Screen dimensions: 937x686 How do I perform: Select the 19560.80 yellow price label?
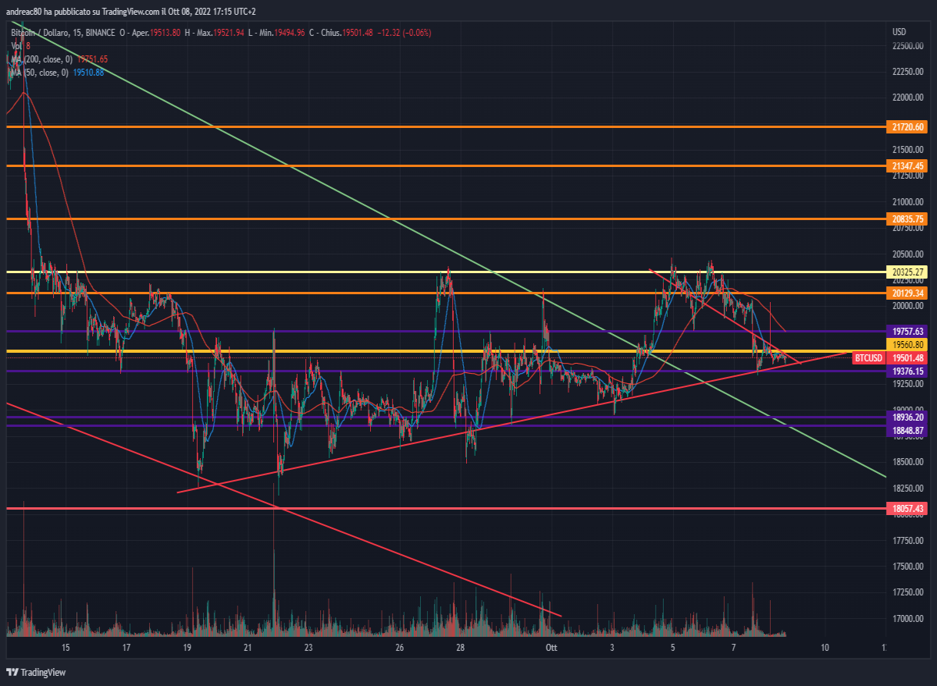point(908,344)
